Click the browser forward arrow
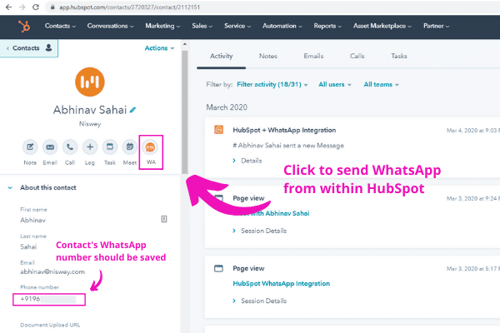Viewport: 500px width, 333px height. (x=22, y=7)
